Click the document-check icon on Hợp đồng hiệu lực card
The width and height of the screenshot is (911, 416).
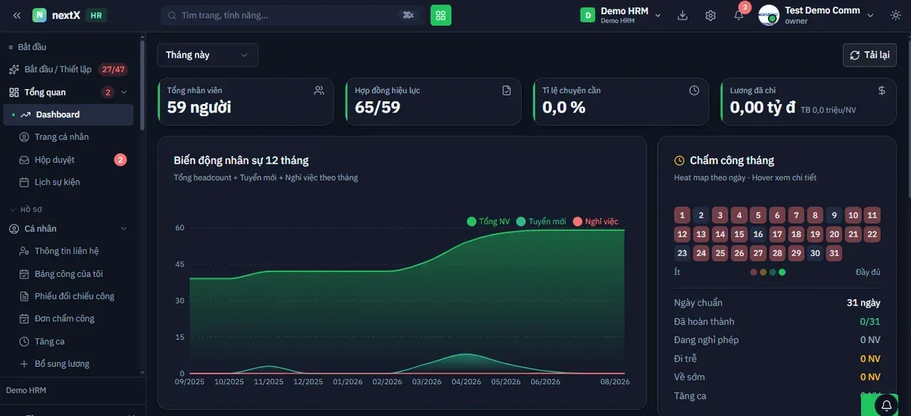click(x=507, y=90)
